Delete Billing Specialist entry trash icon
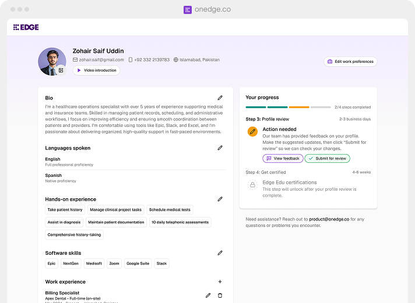 (x=220, y=295)
